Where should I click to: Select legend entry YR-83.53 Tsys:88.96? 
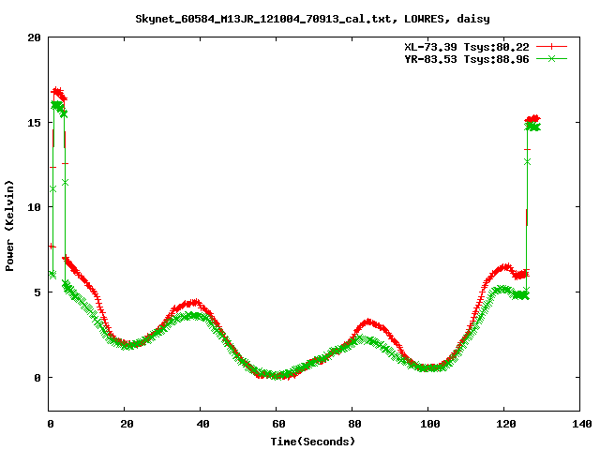pyautogui.click(x=467, y=59)
